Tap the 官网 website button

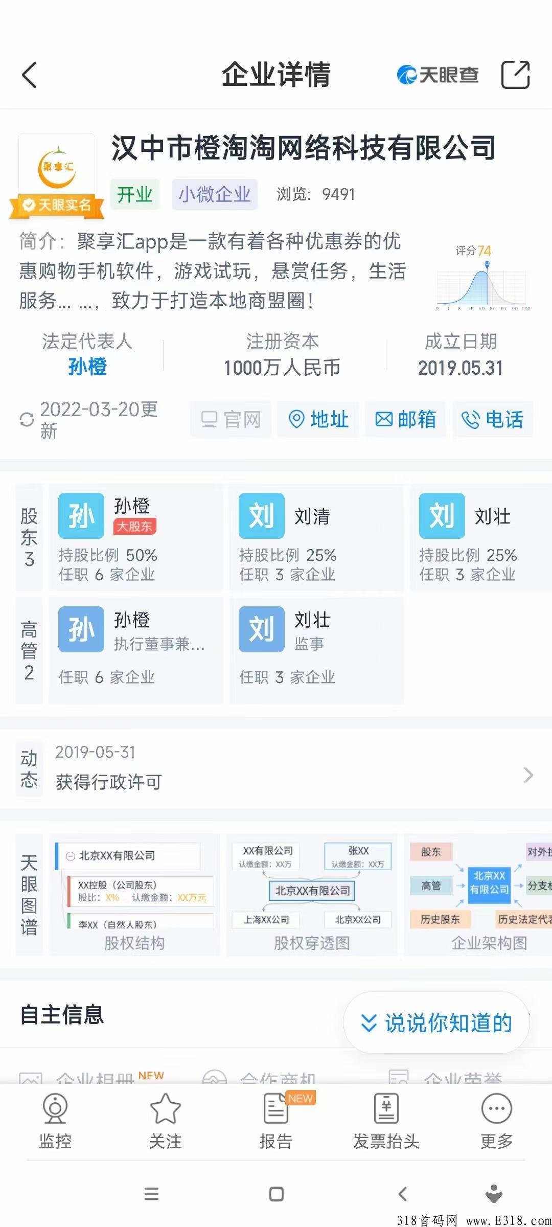pos(231,420)
